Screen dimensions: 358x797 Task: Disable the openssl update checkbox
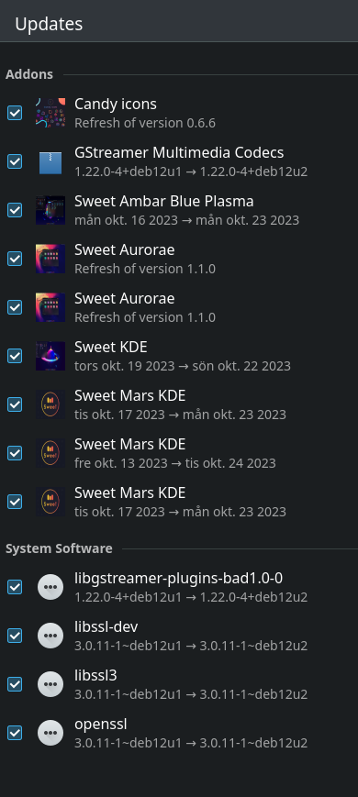pos(15,733)
